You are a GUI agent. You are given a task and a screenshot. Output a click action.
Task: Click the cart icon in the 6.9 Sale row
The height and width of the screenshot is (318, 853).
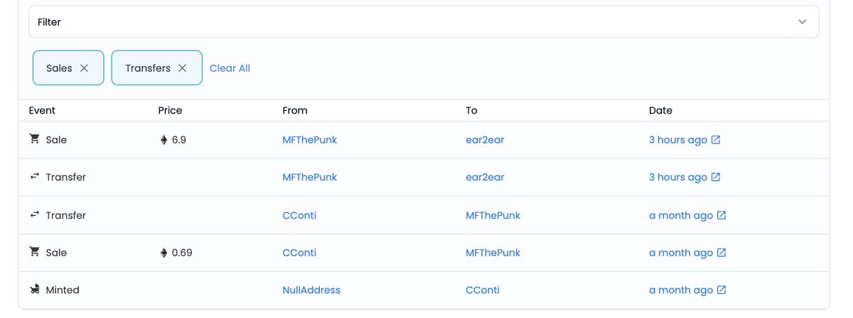[34, 139]
